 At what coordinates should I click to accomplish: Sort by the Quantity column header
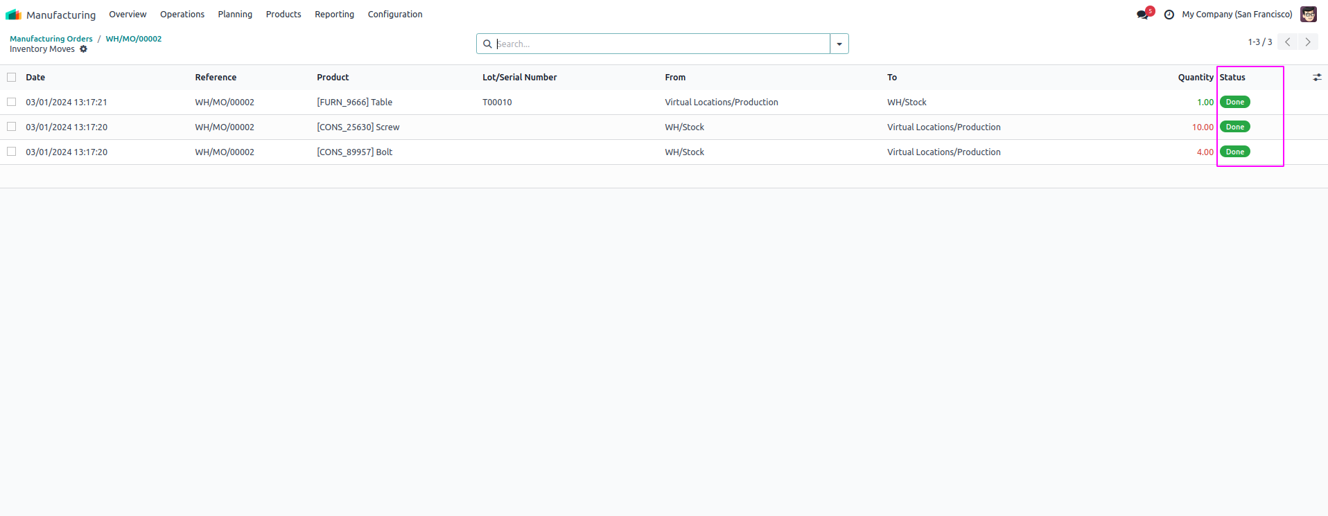point(1196,78)
